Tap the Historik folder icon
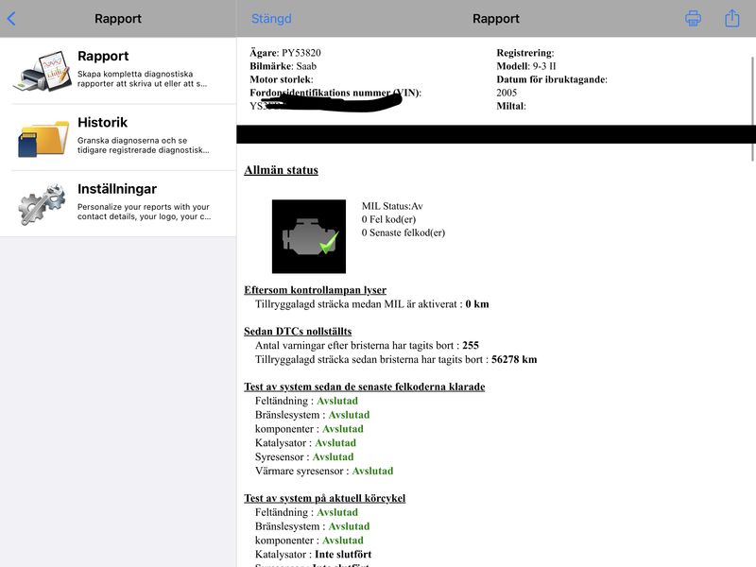The image size is (756, 567). 43,138
